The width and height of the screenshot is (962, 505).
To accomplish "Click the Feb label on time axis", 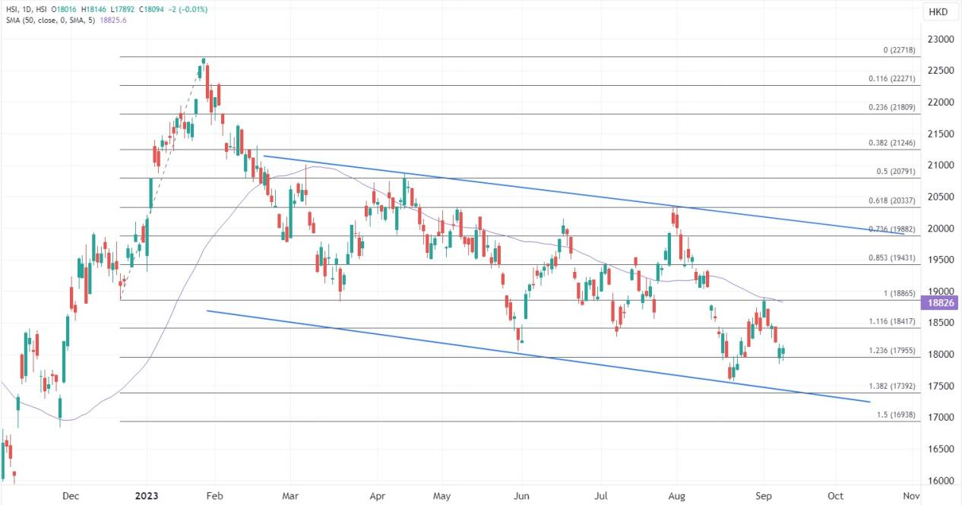I will pos(214,496).
